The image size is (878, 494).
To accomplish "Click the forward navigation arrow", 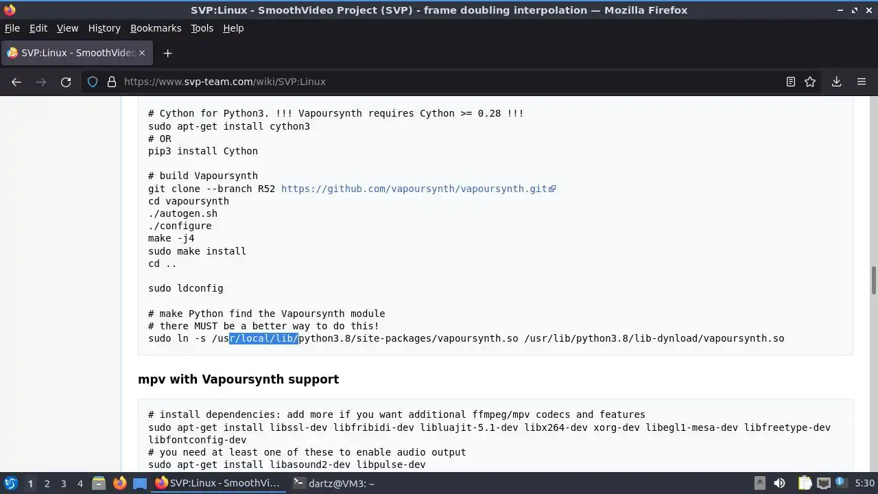I will click(x=41, y=82).
